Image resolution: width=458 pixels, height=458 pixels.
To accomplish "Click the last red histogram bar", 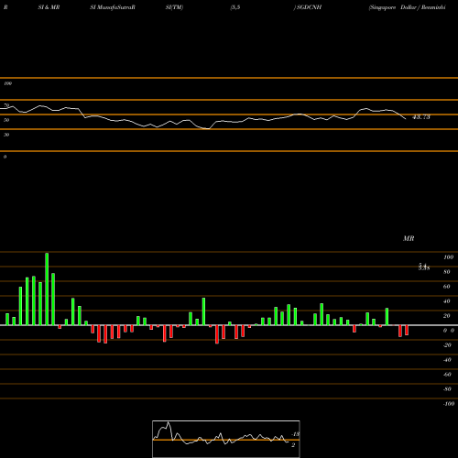I will [407, 330].
